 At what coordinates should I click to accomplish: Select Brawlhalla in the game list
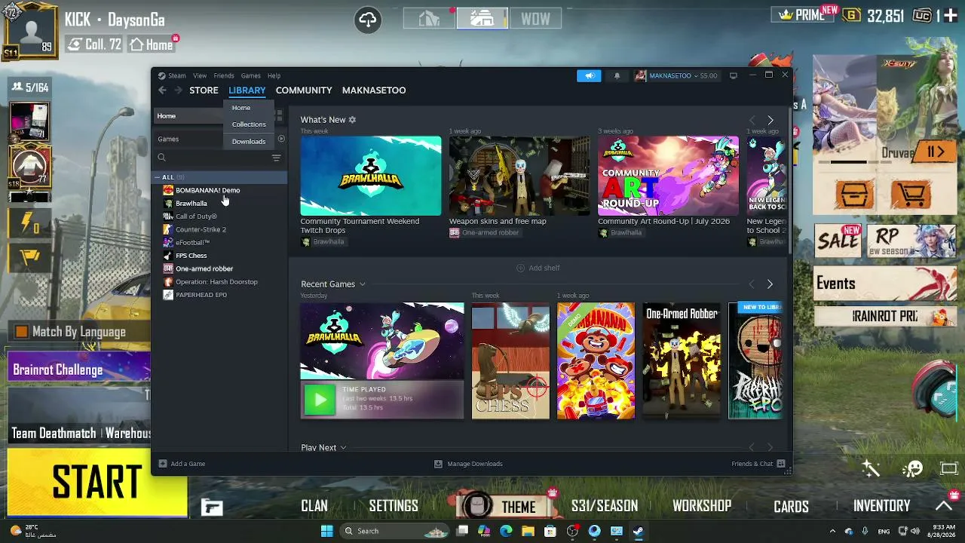tap(191, 204)
